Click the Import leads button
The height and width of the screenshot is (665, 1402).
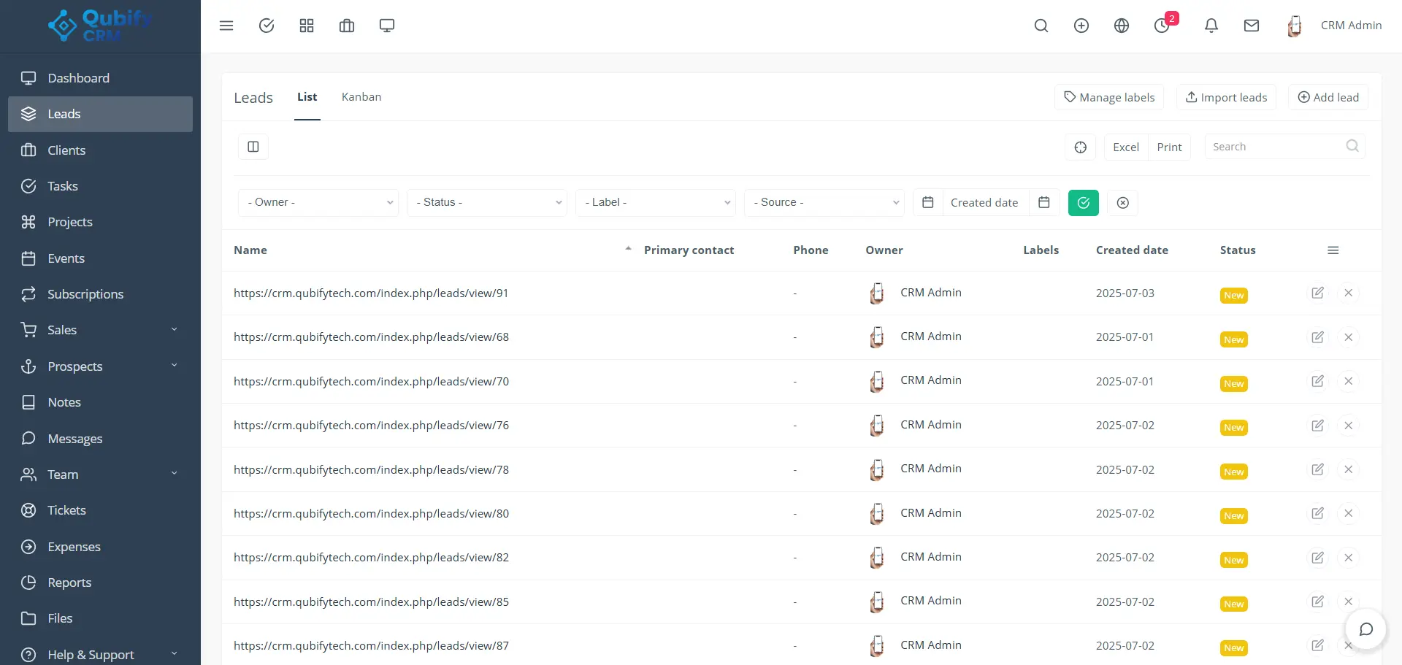point(1226,97)
